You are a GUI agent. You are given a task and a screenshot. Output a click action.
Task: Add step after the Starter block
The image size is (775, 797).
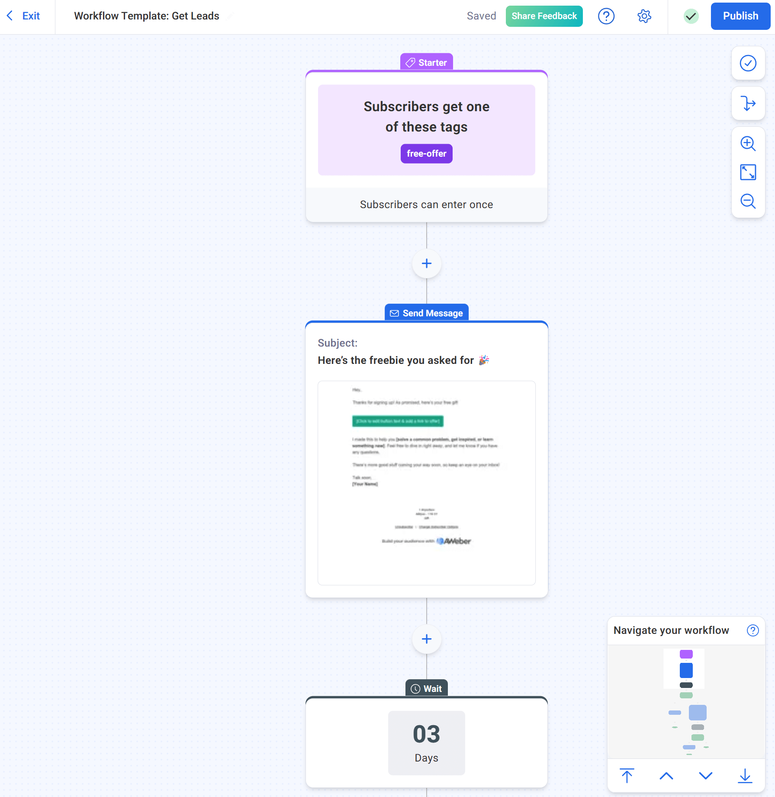[427, 264]
